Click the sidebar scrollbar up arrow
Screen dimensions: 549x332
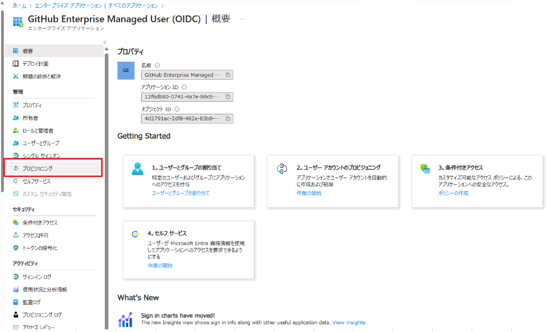pos(107,49)
